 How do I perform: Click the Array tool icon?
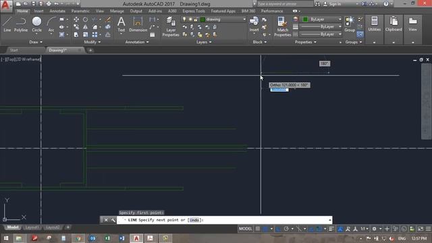click(94, 34)
